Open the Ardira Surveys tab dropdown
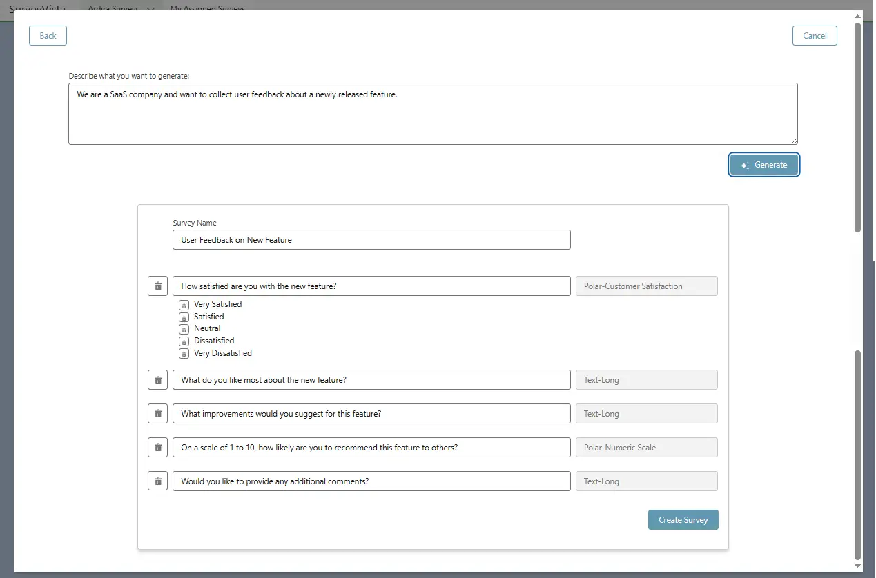Image resolution: width=876 pixels, height=578 pixels. [x=150, y=8]
